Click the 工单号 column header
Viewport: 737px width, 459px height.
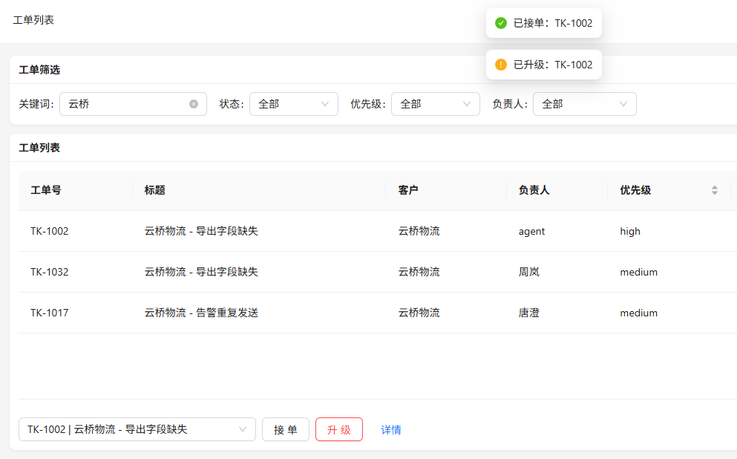tap(46, 190)
